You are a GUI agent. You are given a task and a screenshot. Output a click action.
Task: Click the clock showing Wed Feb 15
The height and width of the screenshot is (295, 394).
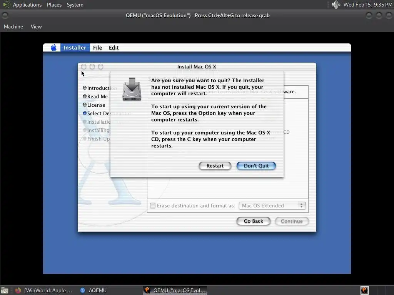coord(367,5)
